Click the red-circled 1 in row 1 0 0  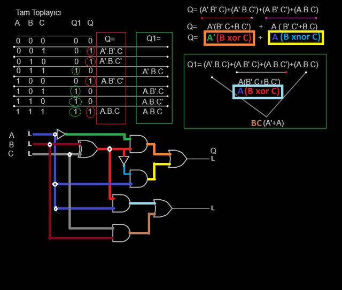[x=90, y=81]
